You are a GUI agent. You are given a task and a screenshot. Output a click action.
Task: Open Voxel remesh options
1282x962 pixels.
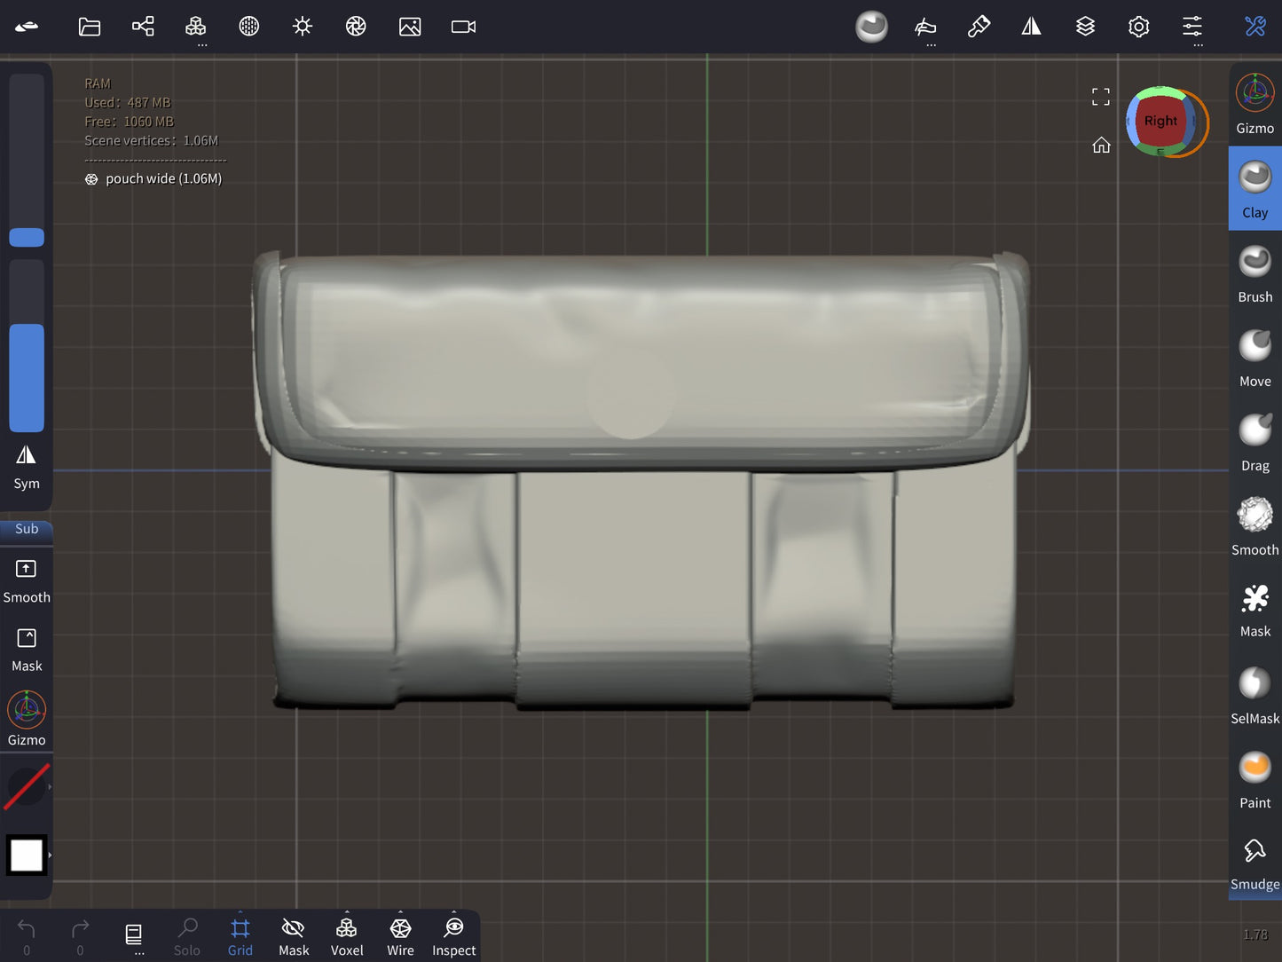click(347, 936)
